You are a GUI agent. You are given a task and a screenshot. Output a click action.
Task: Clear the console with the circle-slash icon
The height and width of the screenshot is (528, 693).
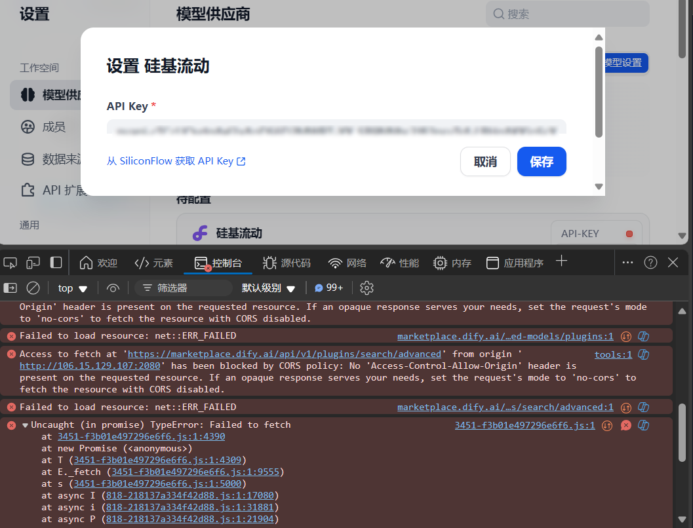[x=33, y=288]
